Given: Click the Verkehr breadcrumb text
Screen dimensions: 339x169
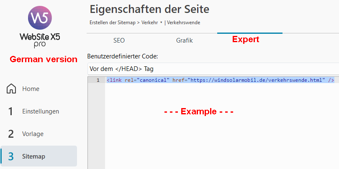Looking at the screenshot, I should (149, 23).
